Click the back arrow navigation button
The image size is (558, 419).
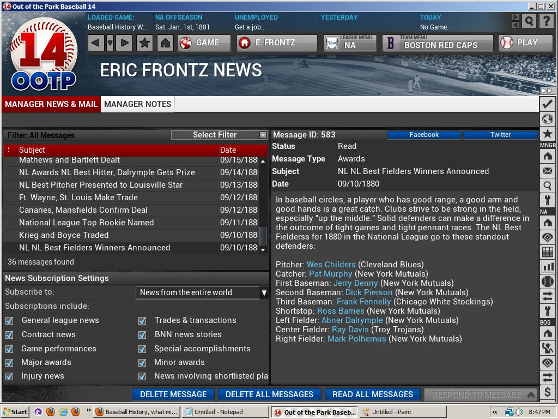click(96, 43)
